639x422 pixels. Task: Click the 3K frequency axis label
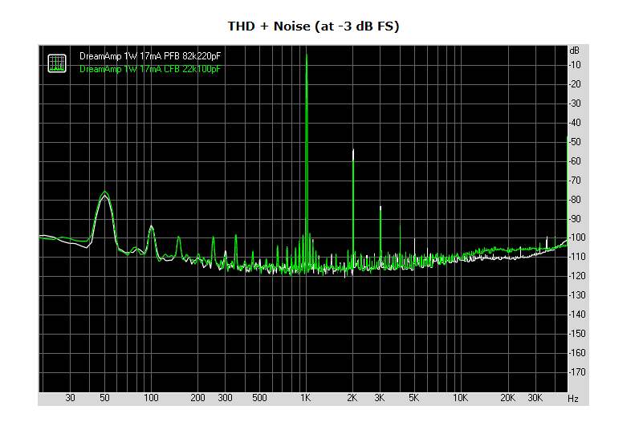tap(380, 398)
